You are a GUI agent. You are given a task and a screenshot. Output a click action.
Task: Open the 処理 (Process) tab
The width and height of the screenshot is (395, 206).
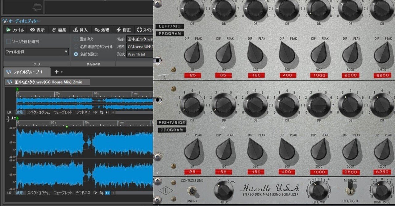point(102,30)
